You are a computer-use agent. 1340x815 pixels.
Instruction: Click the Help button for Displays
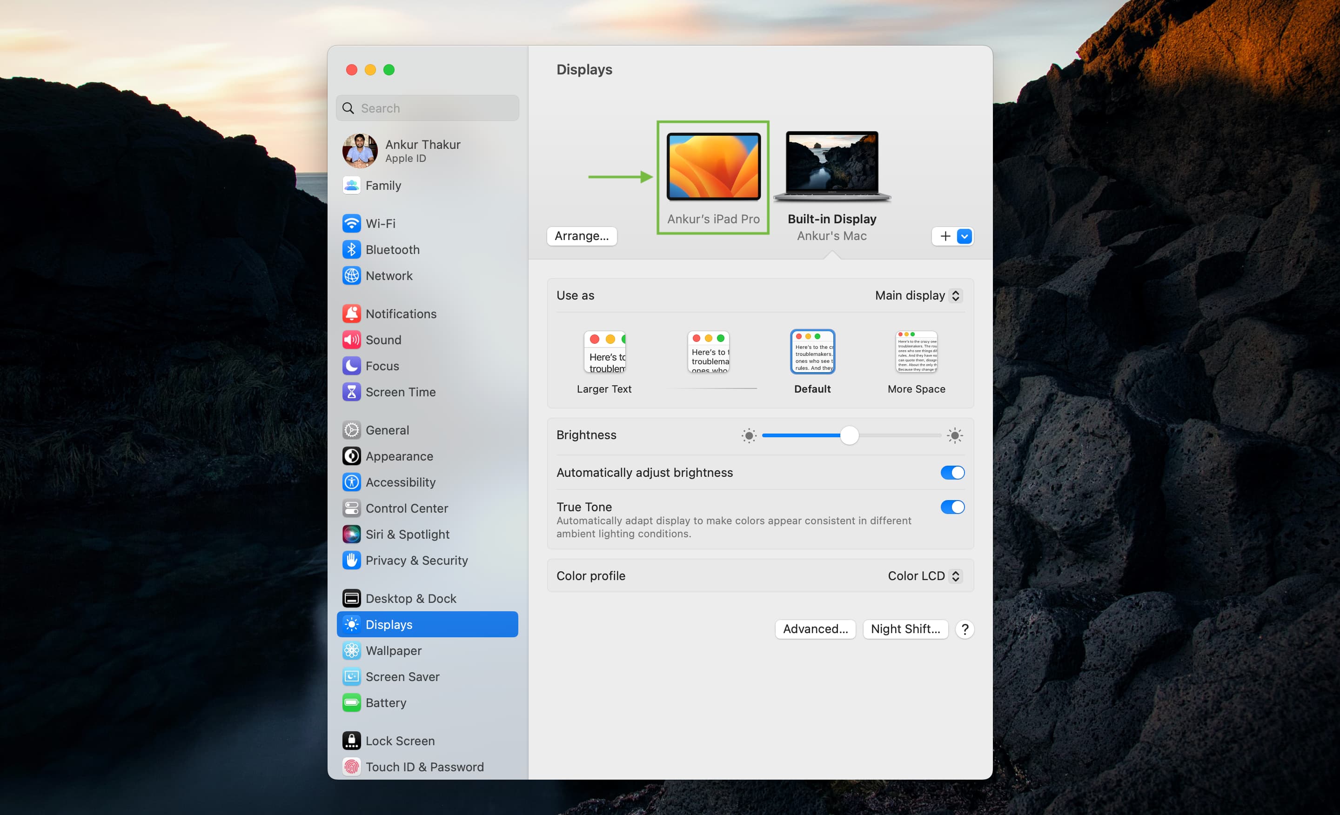pos(965,628)
